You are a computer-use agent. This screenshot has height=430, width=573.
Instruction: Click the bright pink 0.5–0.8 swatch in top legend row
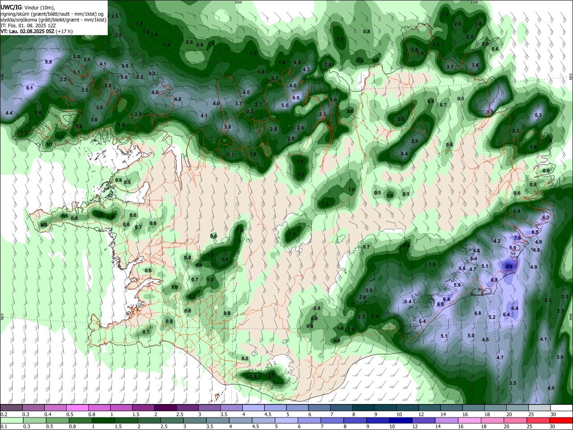click(77, 408)
